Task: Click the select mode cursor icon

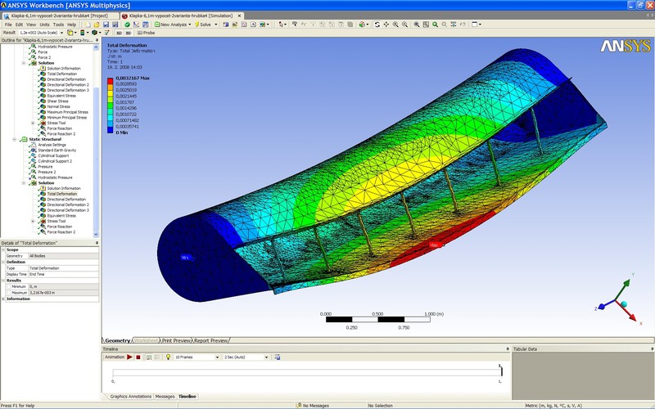Action: 281,25
